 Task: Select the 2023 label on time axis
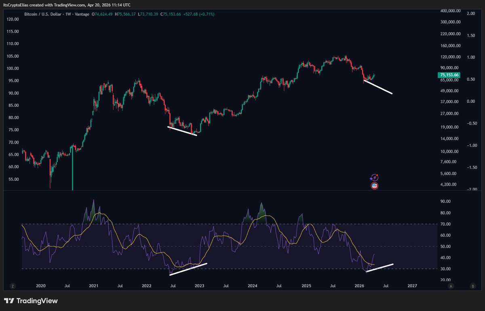tap(199, 286)
